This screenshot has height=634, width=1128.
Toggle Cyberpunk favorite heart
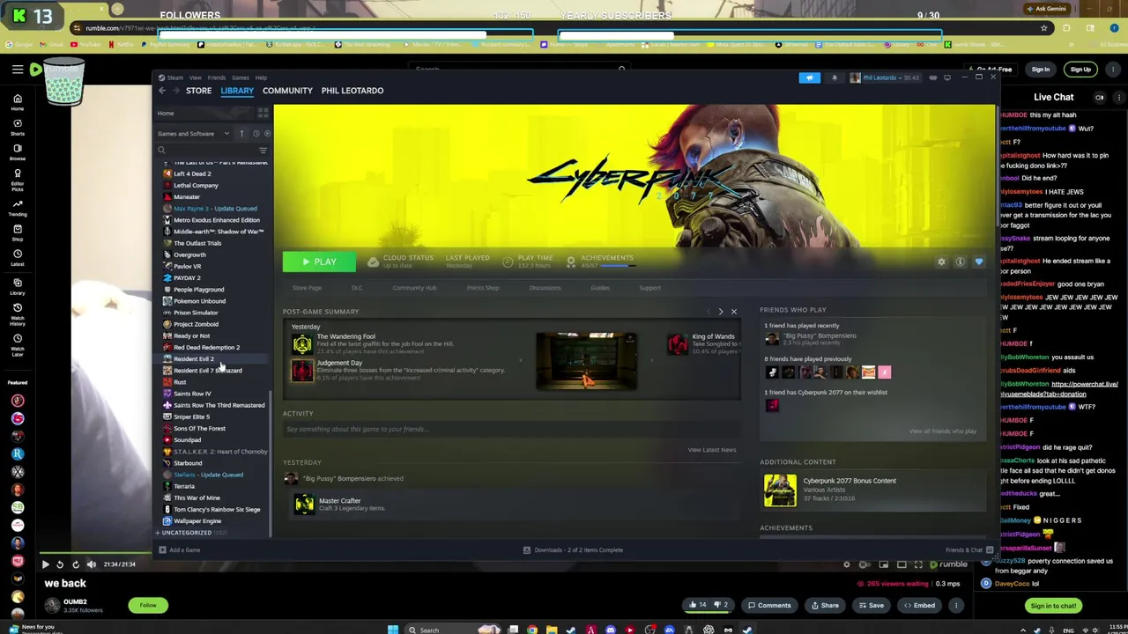pyautogui.click(x=978, y=262)
